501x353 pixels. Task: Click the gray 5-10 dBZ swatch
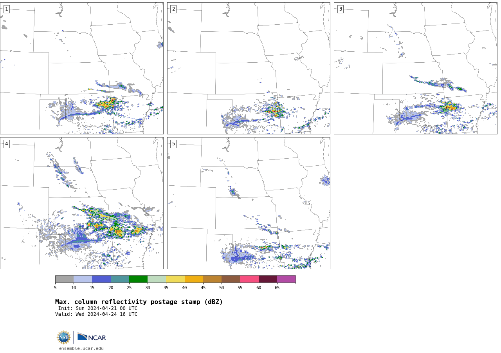64,279
